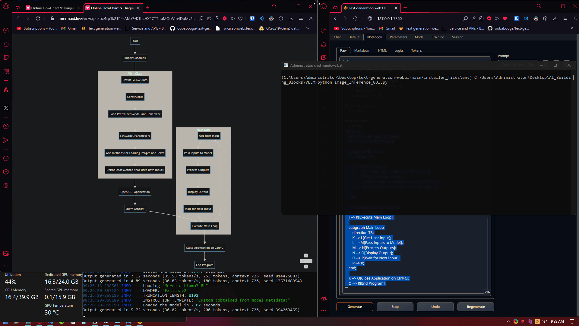This screenshot has width=579, height=326.
Task: Click the Stop button
Action: 395,307
